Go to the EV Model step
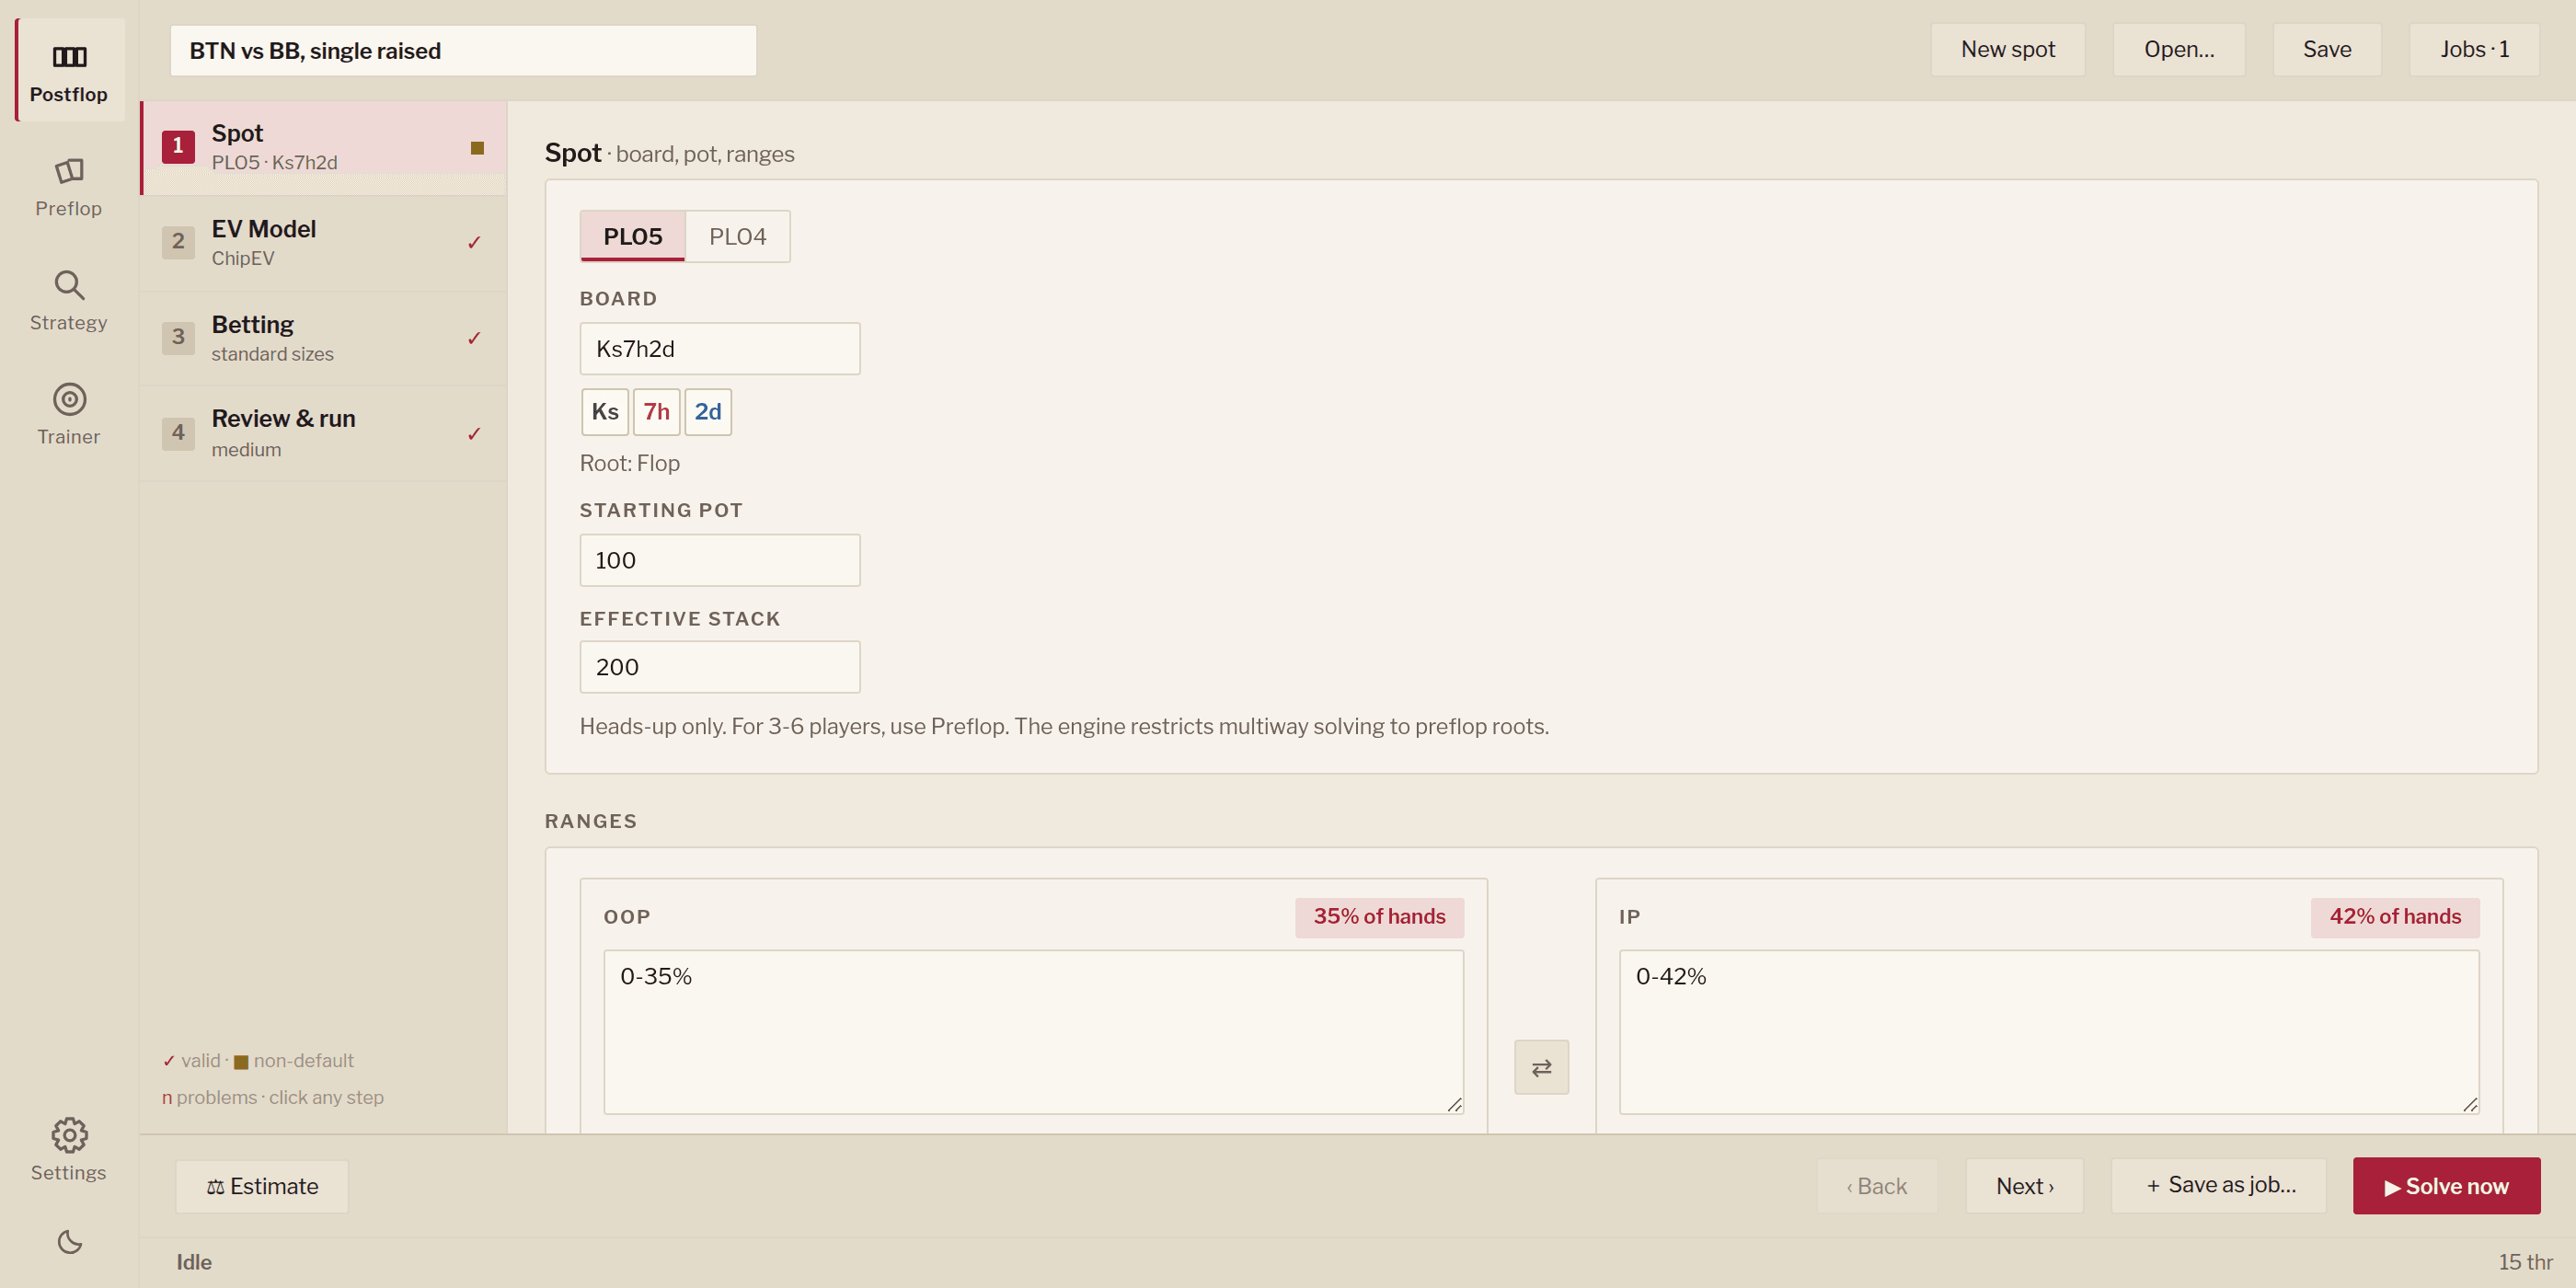 [324, 243]
